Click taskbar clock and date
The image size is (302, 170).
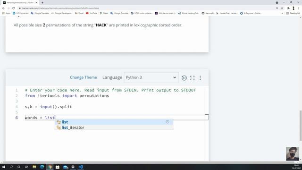(x=296, y=167)
